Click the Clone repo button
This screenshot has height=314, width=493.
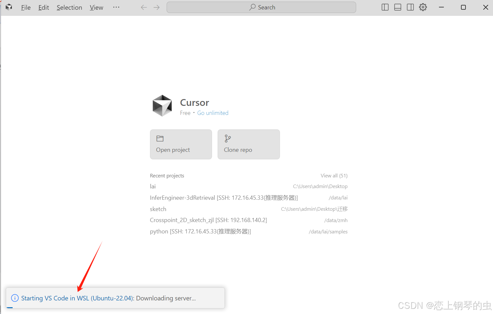tap(248, 144)
